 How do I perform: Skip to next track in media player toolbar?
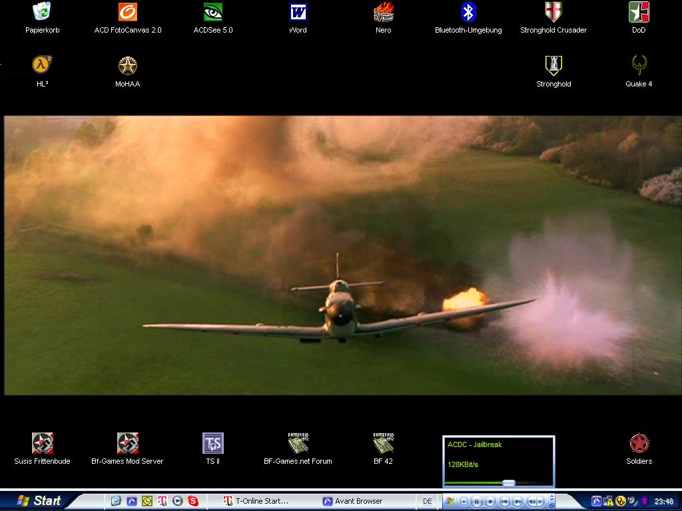tap(517, 501)
